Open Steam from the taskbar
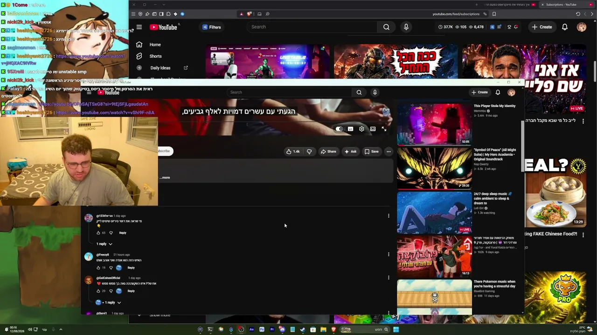This screenshot has width=597, height=335. [303, 329]
